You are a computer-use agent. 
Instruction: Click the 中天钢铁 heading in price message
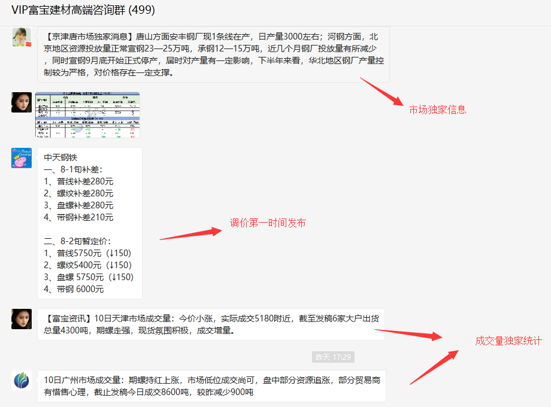click(x=61, y=157)
